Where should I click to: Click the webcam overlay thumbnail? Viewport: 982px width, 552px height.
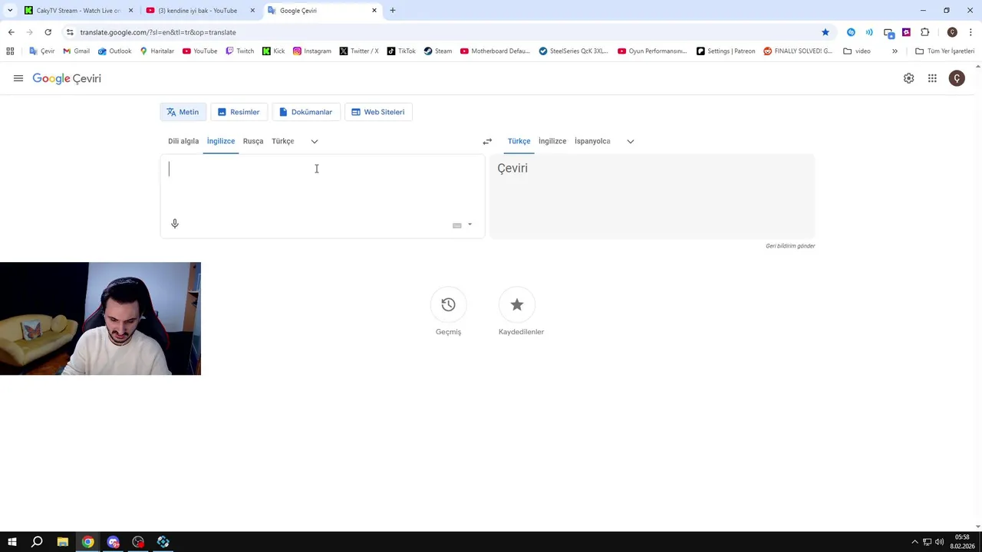[101, 319]
